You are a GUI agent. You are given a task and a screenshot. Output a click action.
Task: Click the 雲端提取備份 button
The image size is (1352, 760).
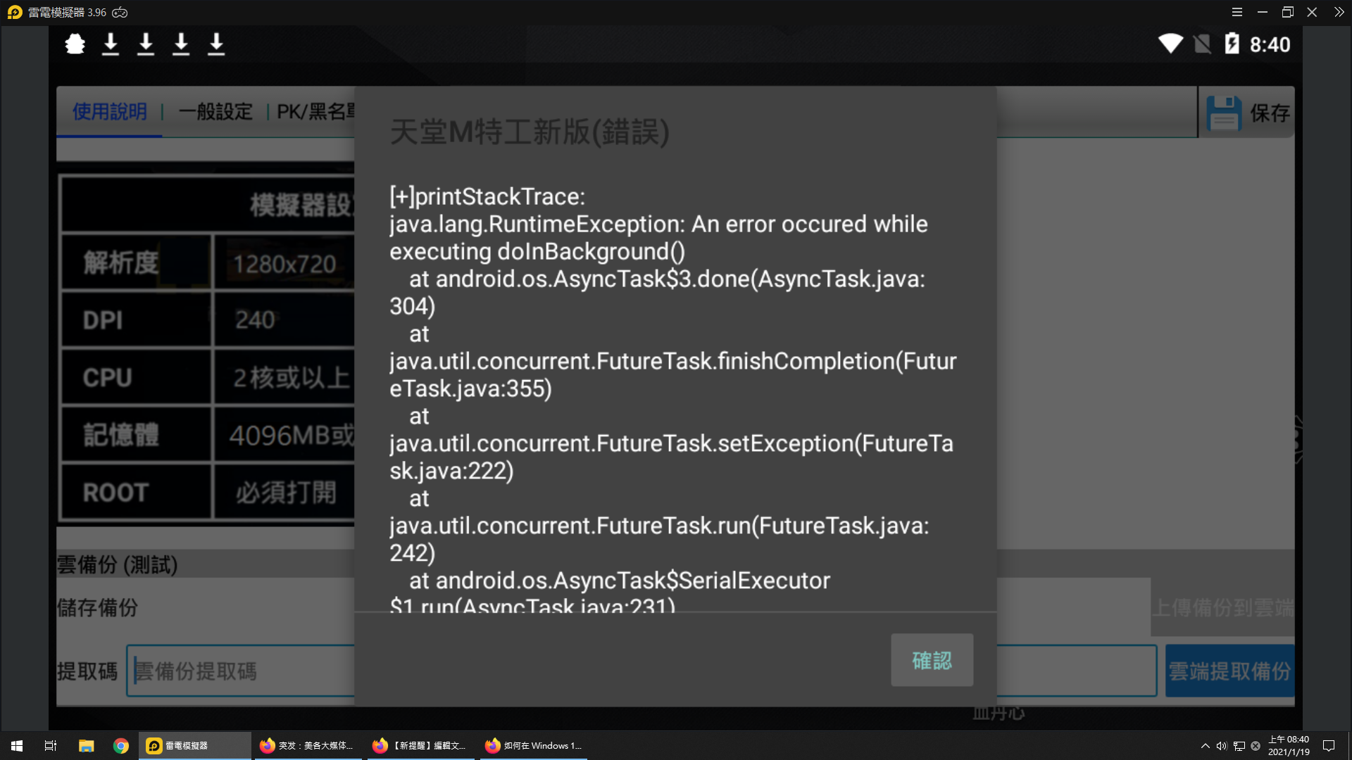pyautogui.click(x=1229, y=671)
